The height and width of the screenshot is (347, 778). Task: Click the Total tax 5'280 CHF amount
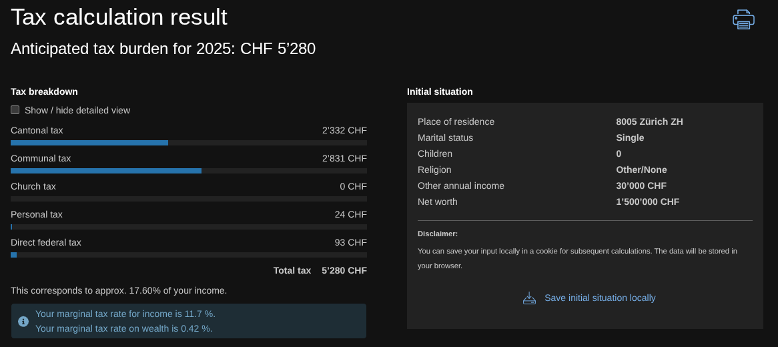click(344, 270)
